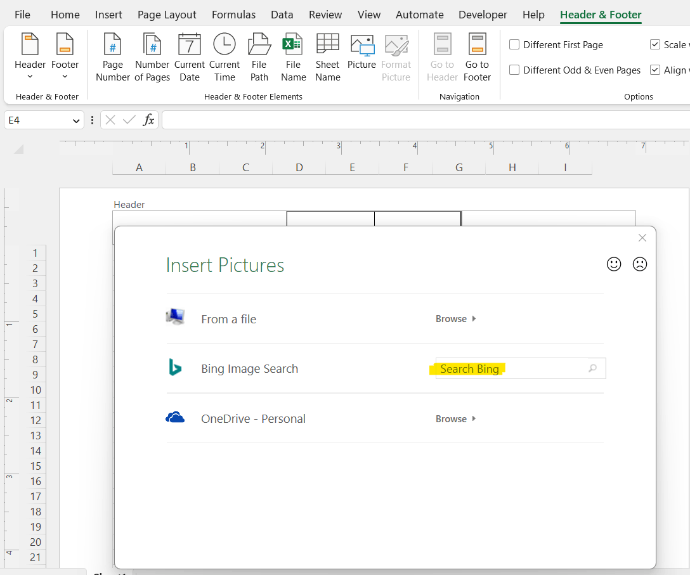Image resolution: width=690 pixels, height=575 pixels.
Task: Uncheck the Scale with document checkbox
Action: [655, 45]
